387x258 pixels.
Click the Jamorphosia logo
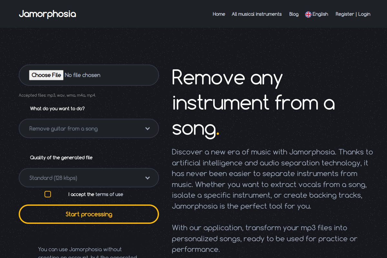click(47, 14)
